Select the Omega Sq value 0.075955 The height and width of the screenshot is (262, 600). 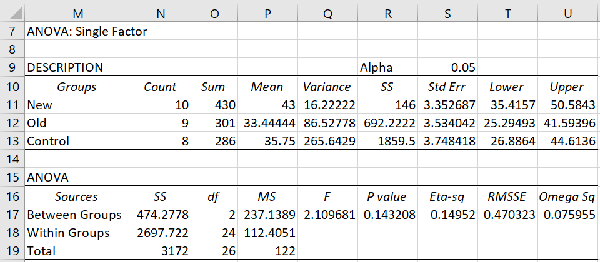point(568,215)
